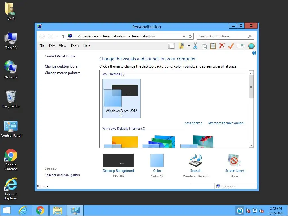Screen dimensions: 288x216
Task: Click the Personalization window title icon
Action: pyautogui.click(x=39, y=27)
